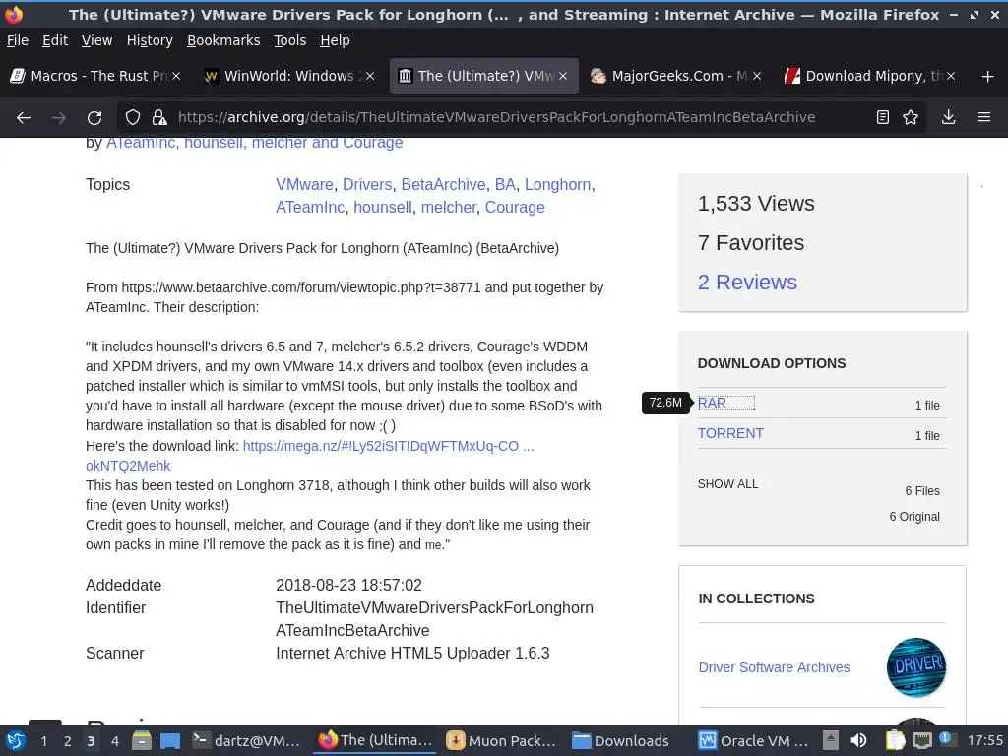
Task: Open the volume control tray icon
Action: [x=858, y=740]
